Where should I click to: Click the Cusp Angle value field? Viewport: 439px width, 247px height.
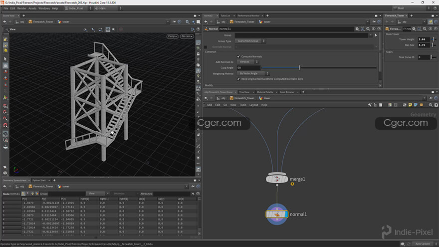(248, 68)
